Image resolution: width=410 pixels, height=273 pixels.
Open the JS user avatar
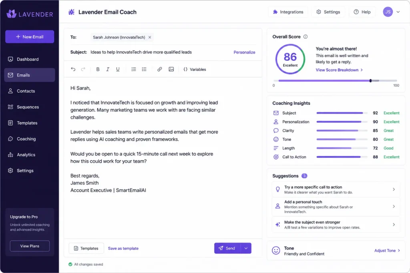coord(388,12)
